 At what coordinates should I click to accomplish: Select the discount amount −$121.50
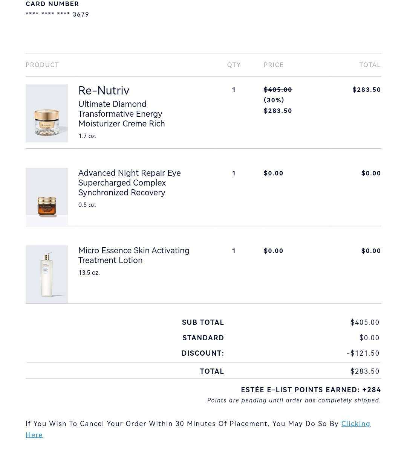363,353
